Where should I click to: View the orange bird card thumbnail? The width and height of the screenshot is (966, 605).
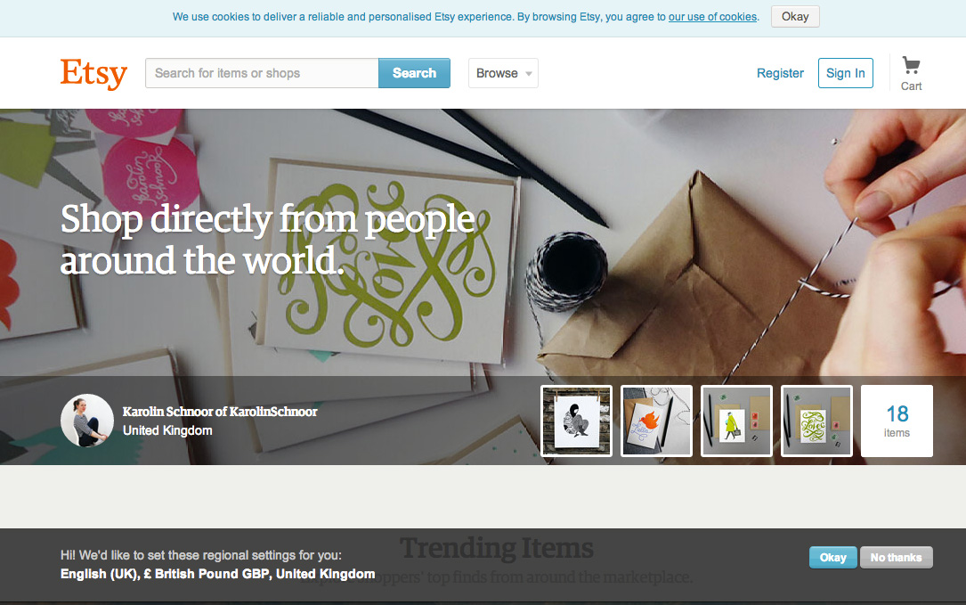point(657,421)
